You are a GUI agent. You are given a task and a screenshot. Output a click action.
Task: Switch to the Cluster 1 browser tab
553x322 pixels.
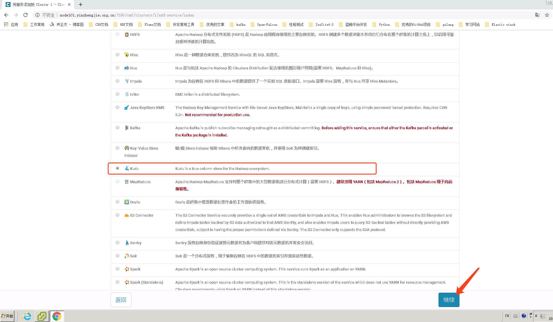(38, 4)
